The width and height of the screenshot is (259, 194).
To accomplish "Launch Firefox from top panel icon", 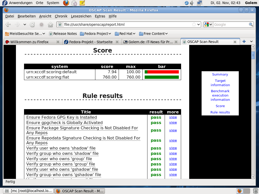I will [x=66, y=3].
